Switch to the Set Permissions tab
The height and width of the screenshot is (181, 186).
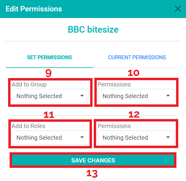[49, 57]
